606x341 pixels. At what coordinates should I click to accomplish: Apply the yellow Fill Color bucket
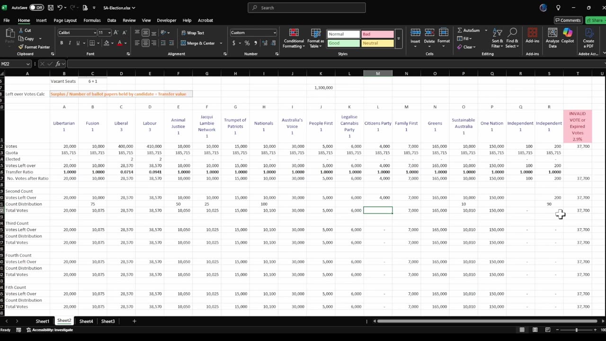click(x=106, y=43)
